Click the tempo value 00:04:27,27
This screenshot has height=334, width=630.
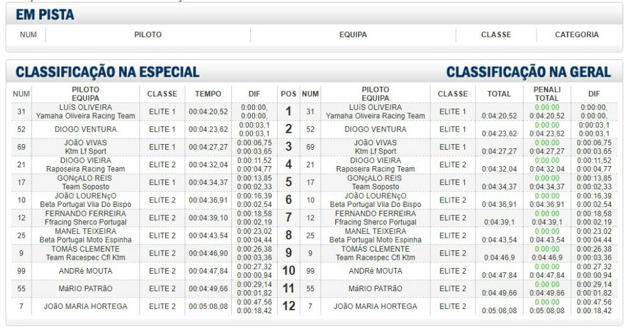point(208,147)
